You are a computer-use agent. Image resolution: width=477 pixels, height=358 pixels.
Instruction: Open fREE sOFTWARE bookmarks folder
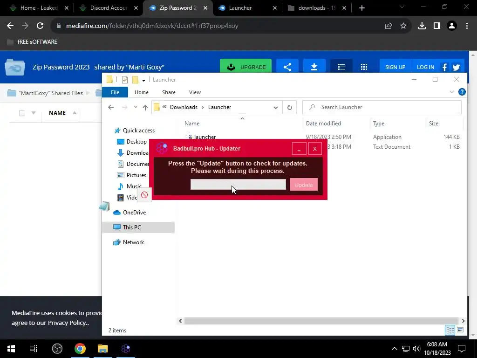32,41
